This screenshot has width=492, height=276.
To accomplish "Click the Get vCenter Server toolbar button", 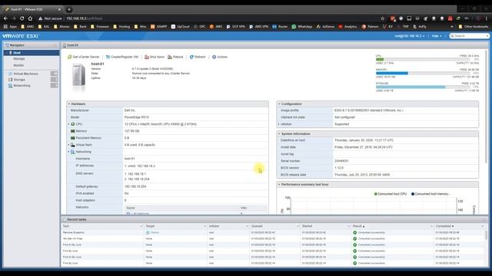I will pyautogui.click(x=84, y=57).
